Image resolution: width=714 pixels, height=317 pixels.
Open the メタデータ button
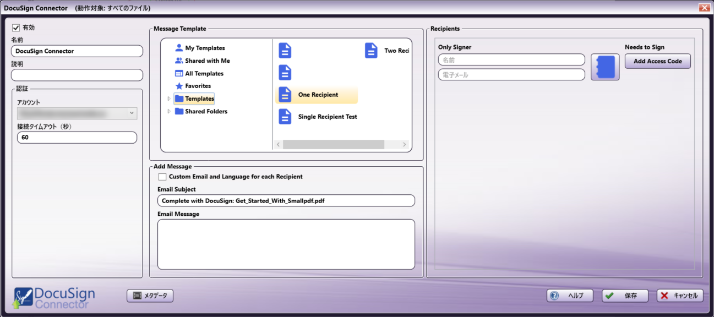point(150,296)
